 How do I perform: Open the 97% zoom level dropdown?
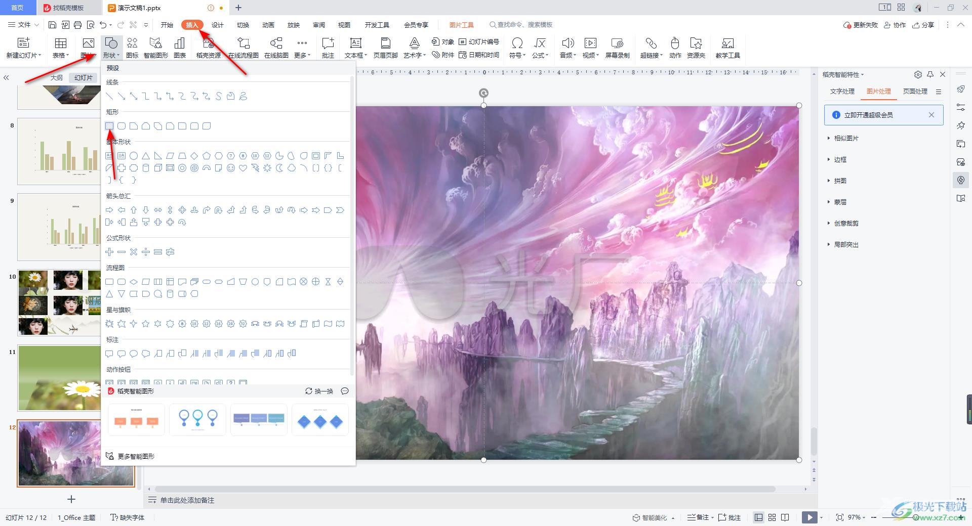point(857,517)
